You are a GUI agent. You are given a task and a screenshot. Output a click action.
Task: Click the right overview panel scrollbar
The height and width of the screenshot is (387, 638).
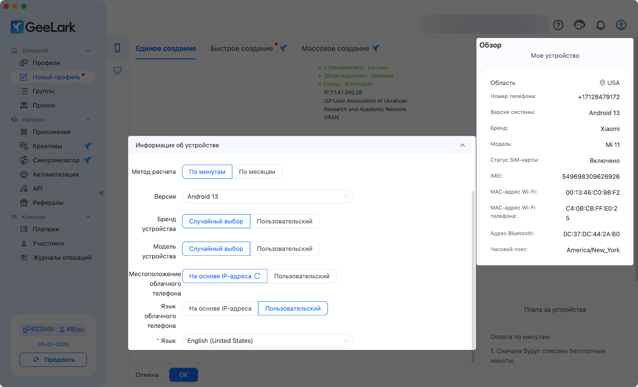(x=636, y=159)
